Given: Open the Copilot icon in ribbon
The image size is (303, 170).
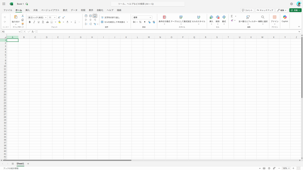Looking at the screenshot, I should click(284, 17).
